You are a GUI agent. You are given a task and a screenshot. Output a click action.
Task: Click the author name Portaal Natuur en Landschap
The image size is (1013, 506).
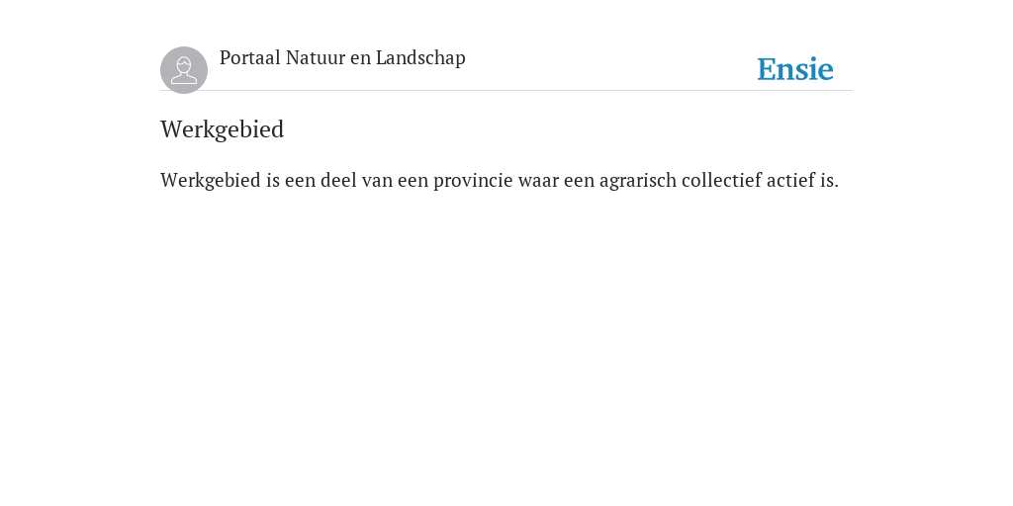point(342,57)
